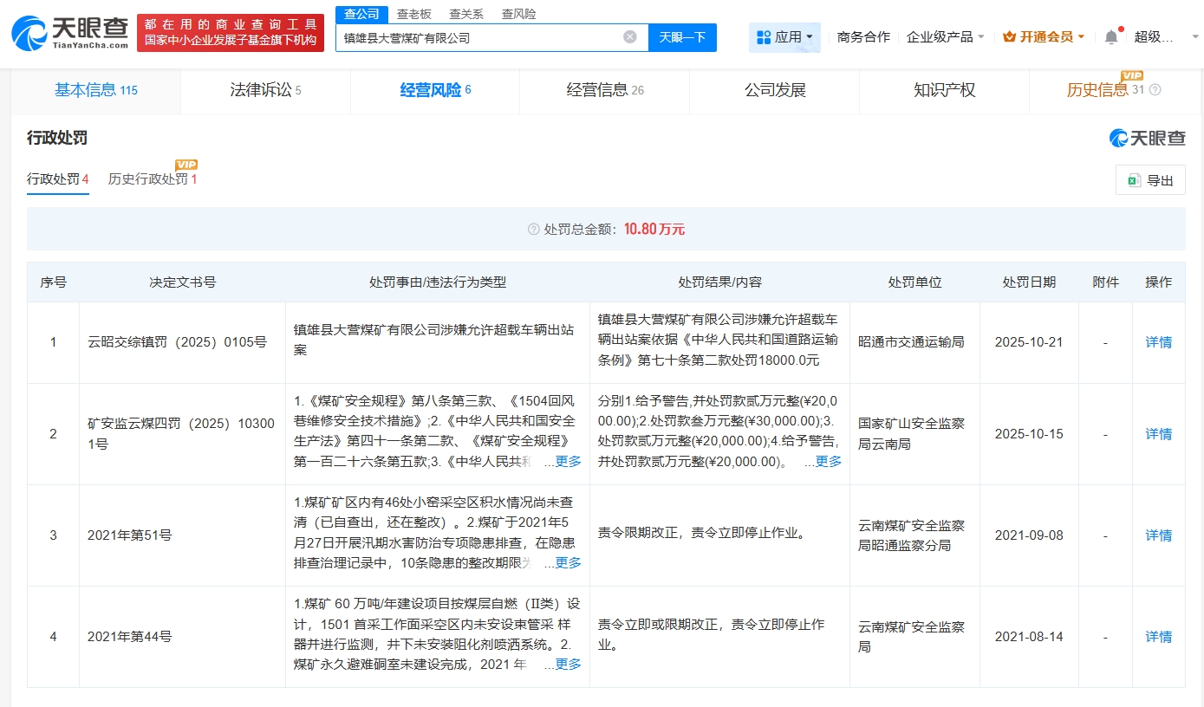Click the help icon beside 历史信息
This screenshot has height=707, width=1204.
(1155, 90)
